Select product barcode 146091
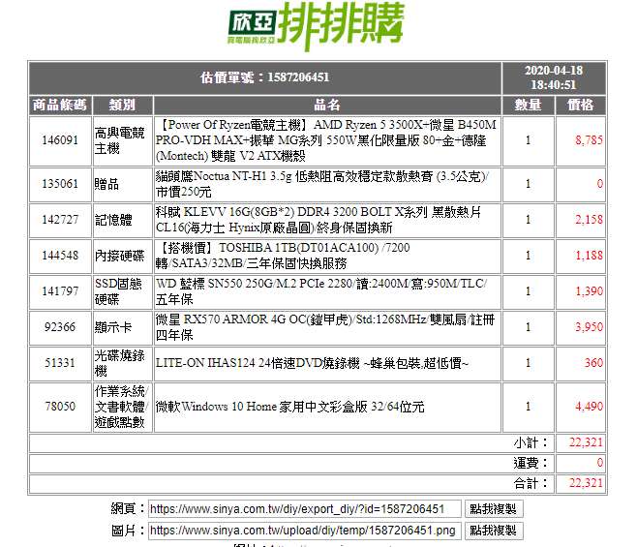637x547 pixels. click(x=60, y=140)
